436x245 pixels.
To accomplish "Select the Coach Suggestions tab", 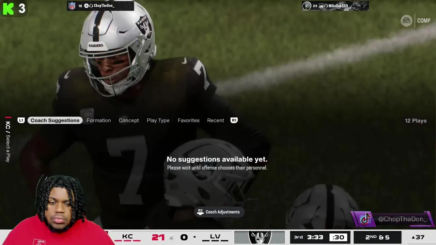I will (x=55, y=120).
